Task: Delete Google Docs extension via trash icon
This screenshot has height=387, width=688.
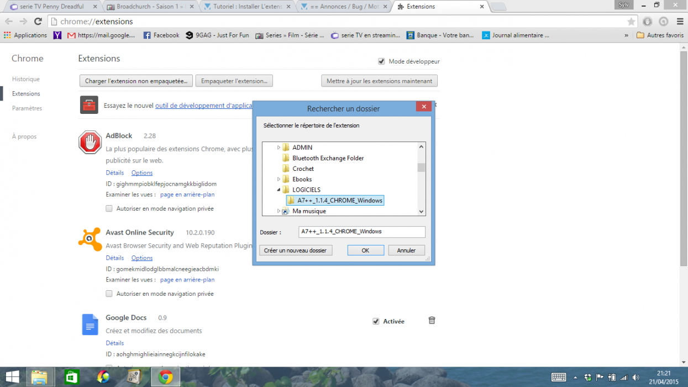Action: (432, 321)
